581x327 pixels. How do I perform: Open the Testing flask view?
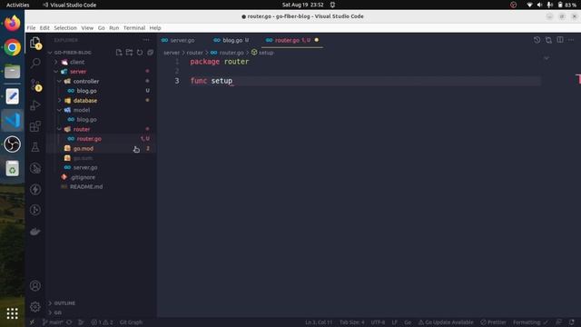pos(35,147)
